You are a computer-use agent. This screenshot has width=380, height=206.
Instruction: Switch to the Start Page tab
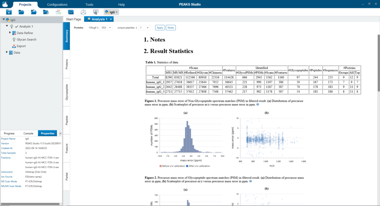coord(73,19)
